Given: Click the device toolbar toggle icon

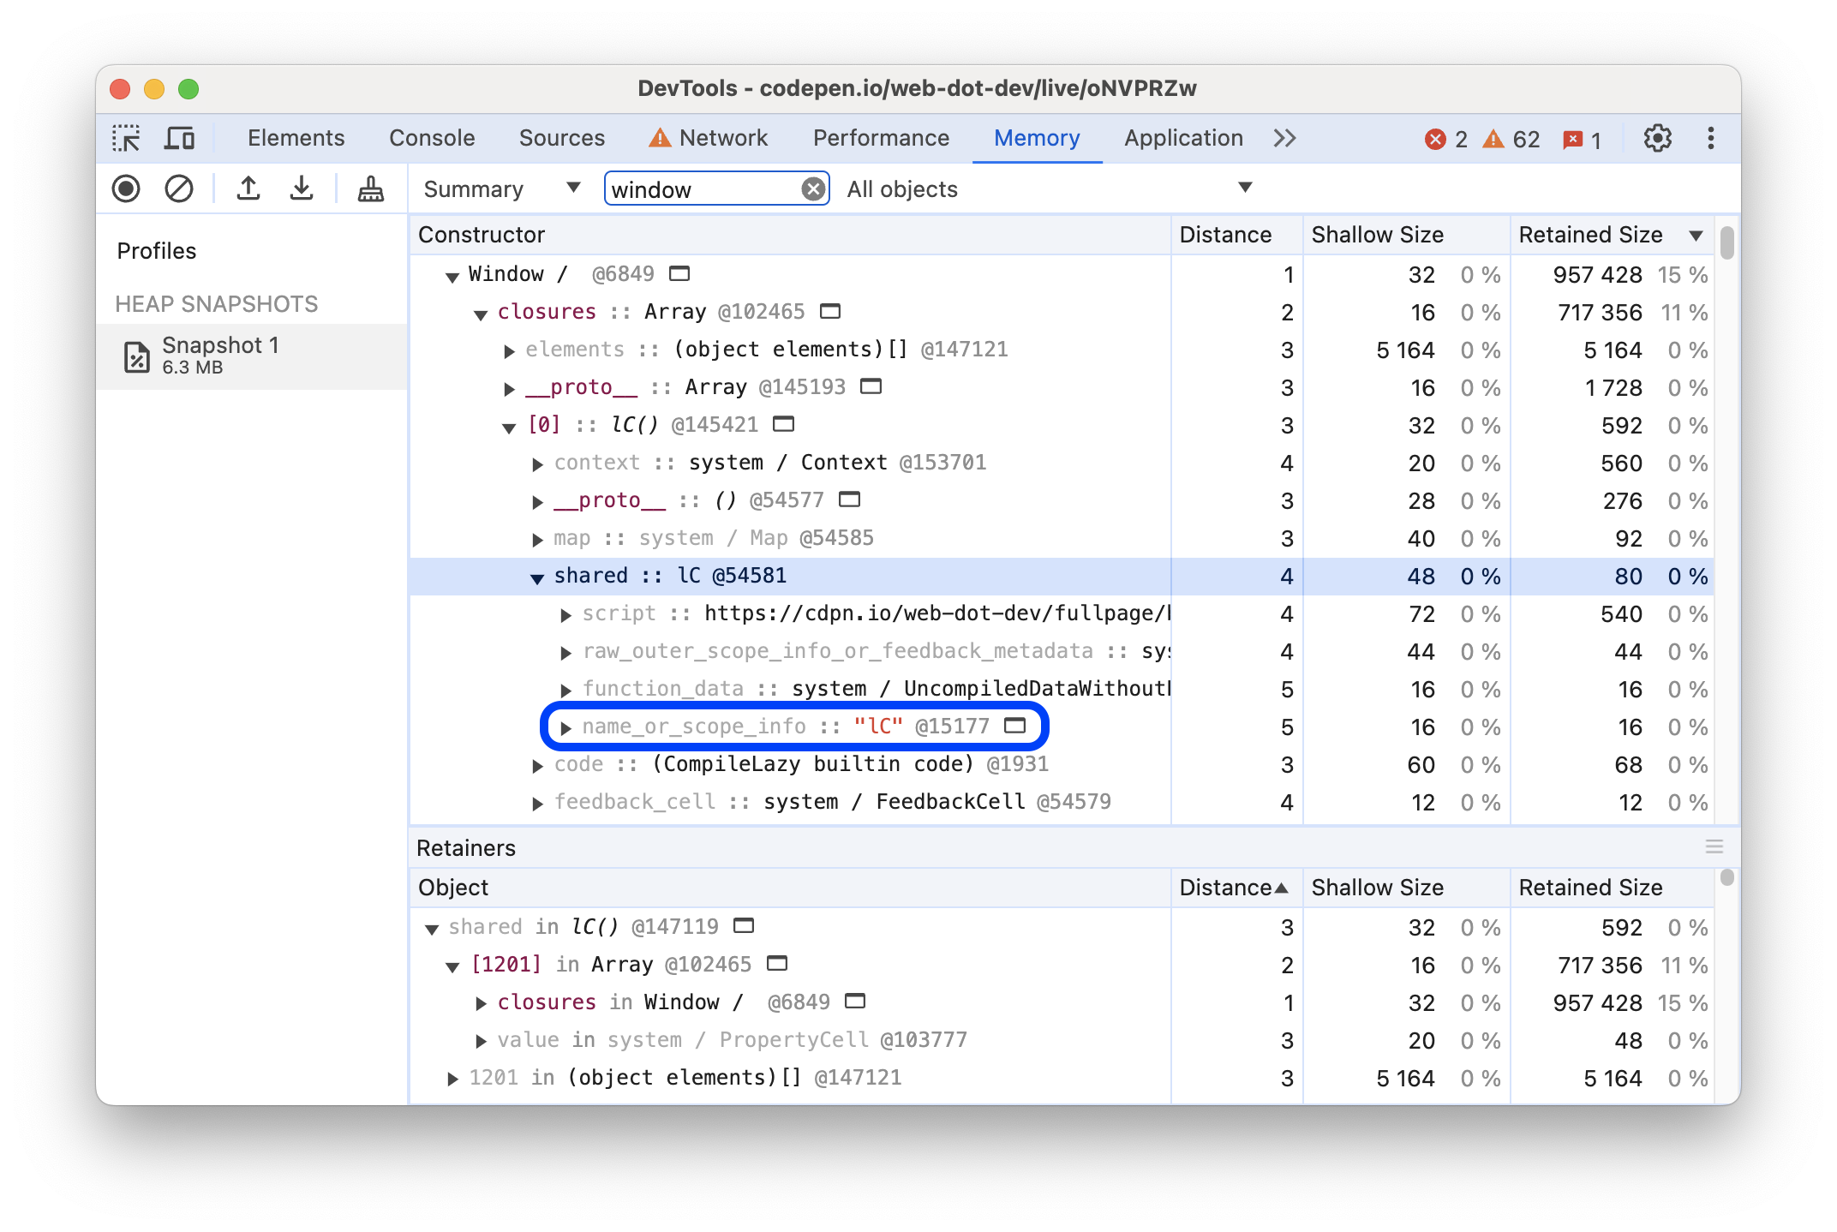Looking at the screenshot, I should tap(183, 136).
